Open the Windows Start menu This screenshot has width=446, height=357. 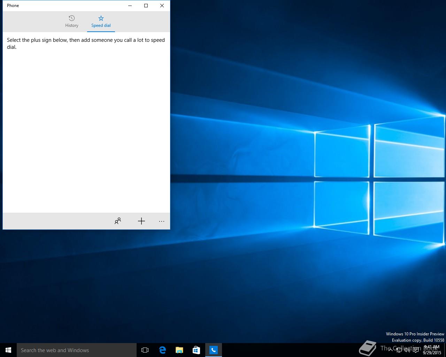(8, 350)
